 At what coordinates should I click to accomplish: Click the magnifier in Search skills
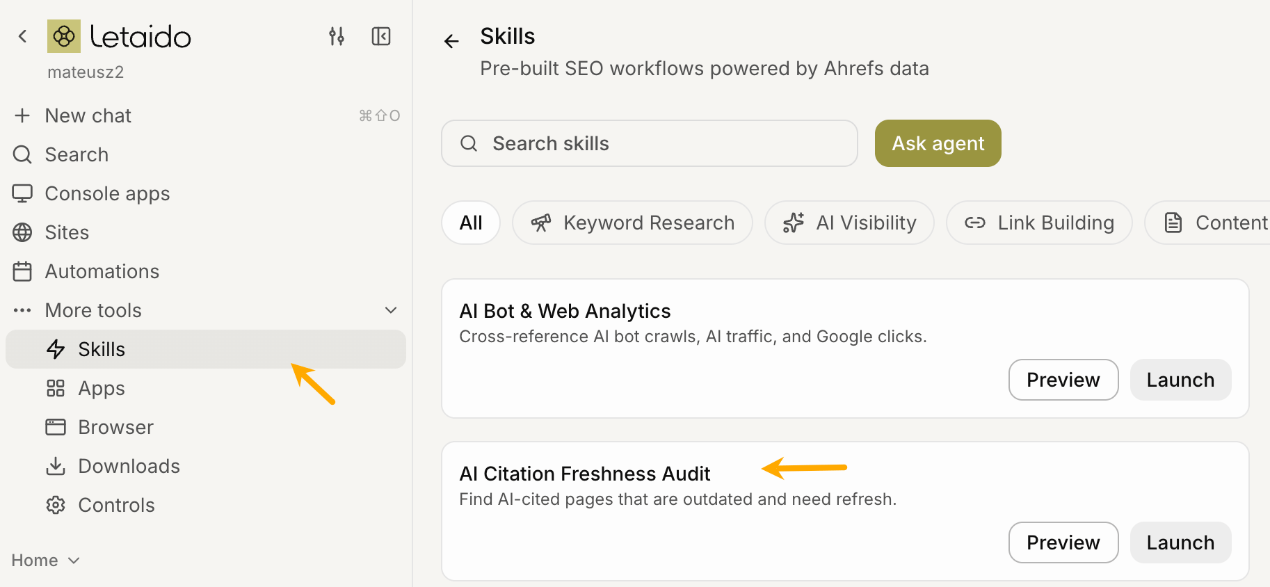469,143
